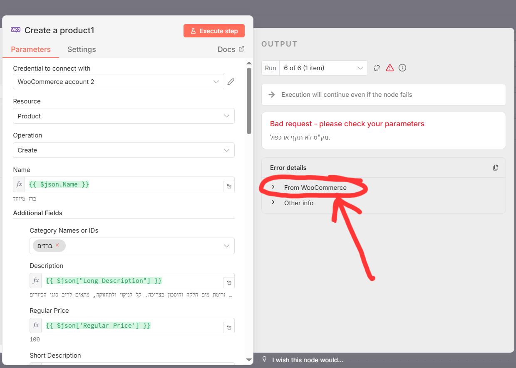Image resolution: width=516 pixels, height=368 pixels.
Task: Open the Run selector showing 6 of 6
Action: (323, 68)
